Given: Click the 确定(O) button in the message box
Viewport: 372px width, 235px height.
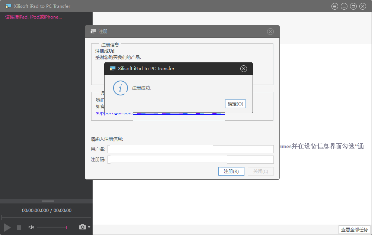Looking at the screenshot, I should tap(235, 104).
